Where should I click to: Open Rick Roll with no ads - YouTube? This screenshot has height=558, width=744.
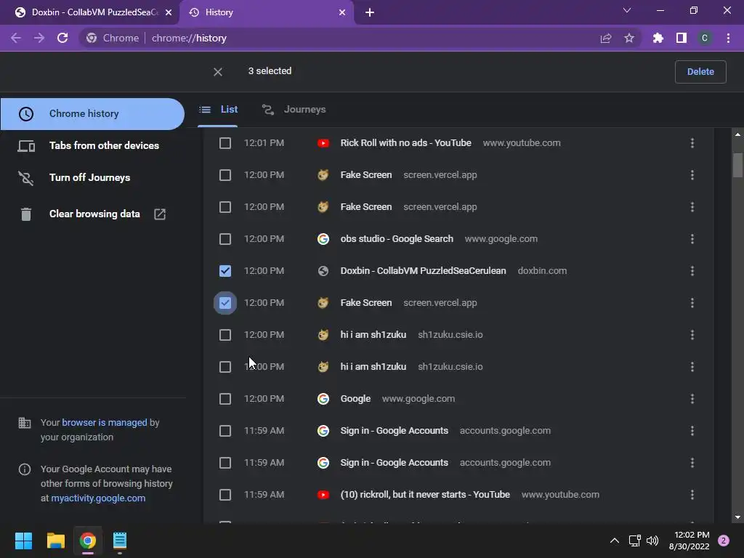(x=405, y=143)
